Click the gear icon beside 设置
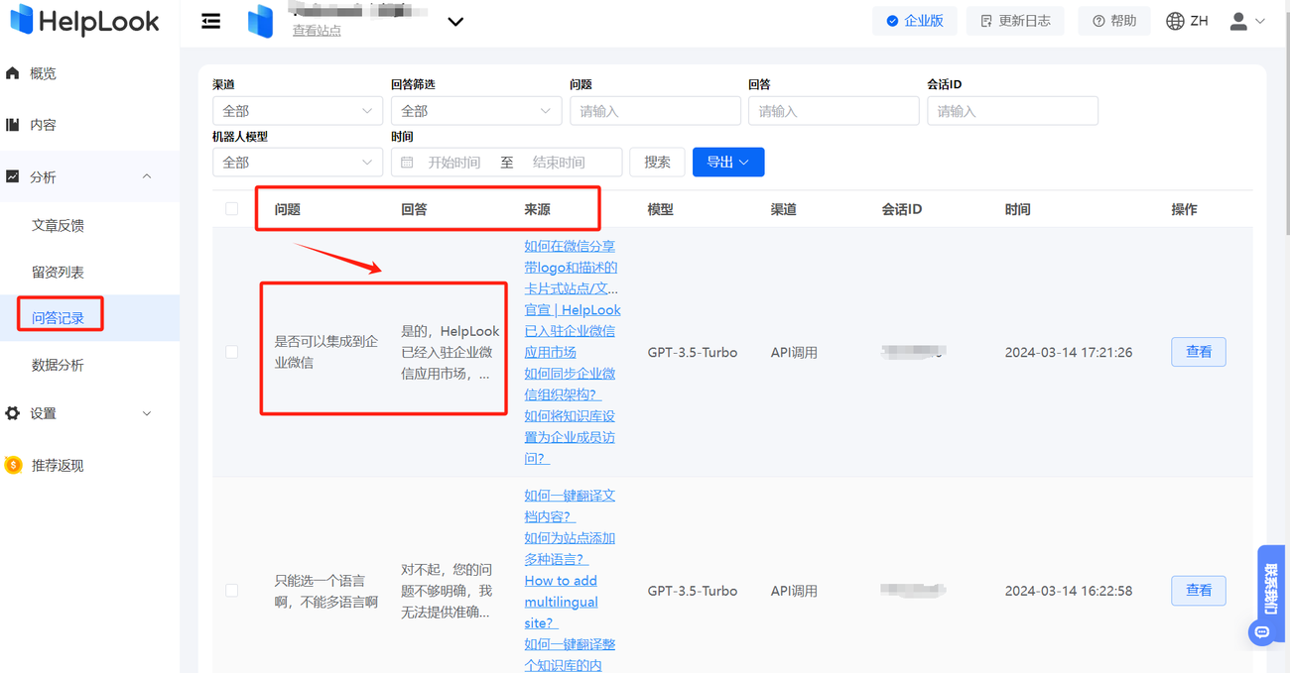This screenshot has height=673, width=1290. (x=13, y=413)
